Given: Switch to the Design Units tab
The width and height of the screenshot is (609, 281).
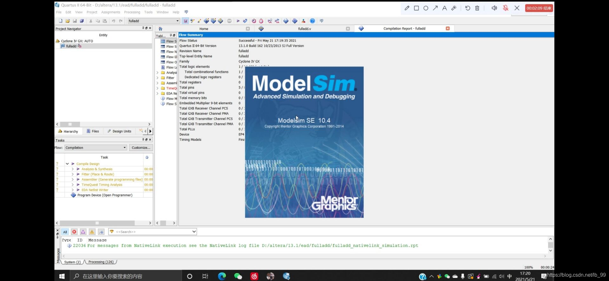Looking at the screenshot, I should click(x=119, y=131).
